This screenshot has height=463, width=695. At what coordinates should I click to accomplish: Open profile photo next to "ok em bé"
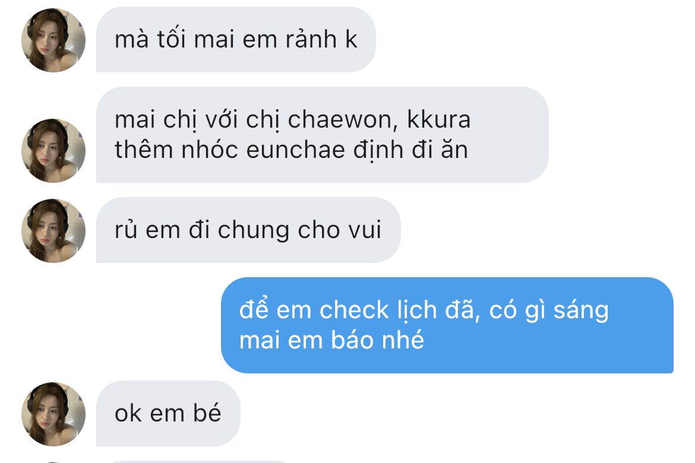coord(53,414)
